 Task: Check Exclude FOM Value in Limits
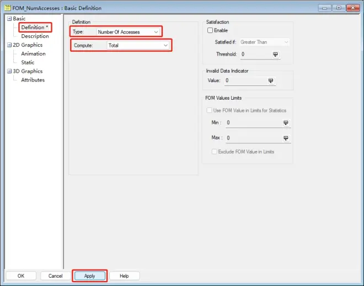click(215, 152)
